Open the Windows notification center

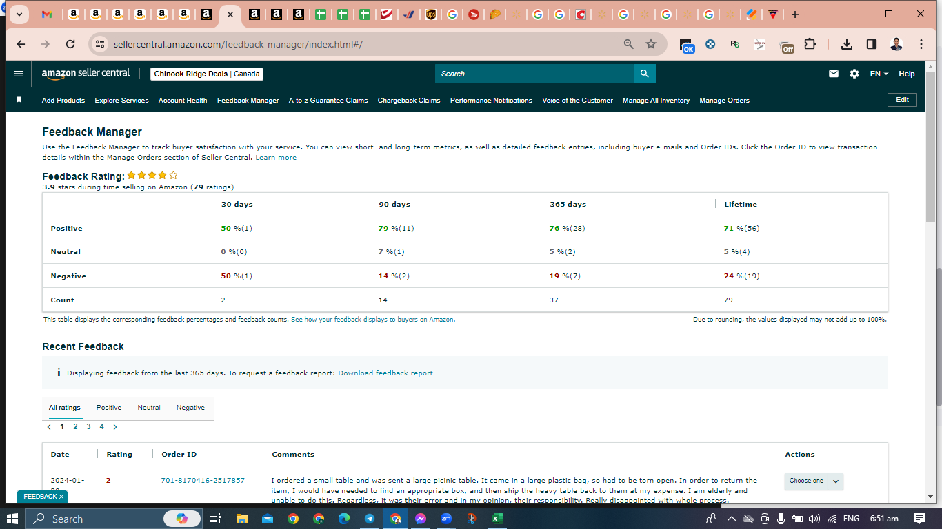point(919,519)
